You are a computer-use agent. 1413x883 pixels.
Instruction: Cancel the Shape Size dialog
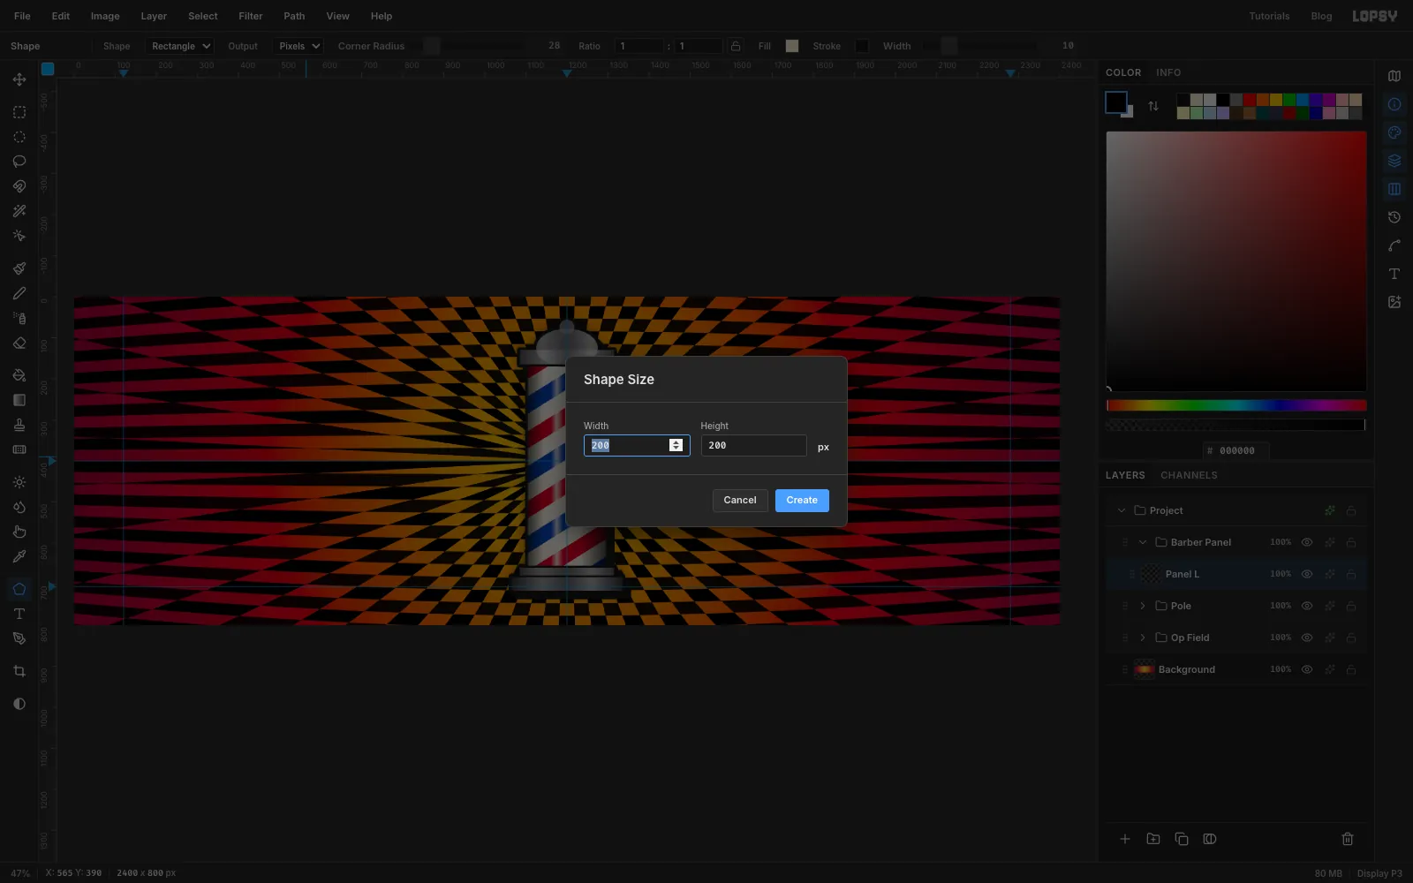click(740, 501)
